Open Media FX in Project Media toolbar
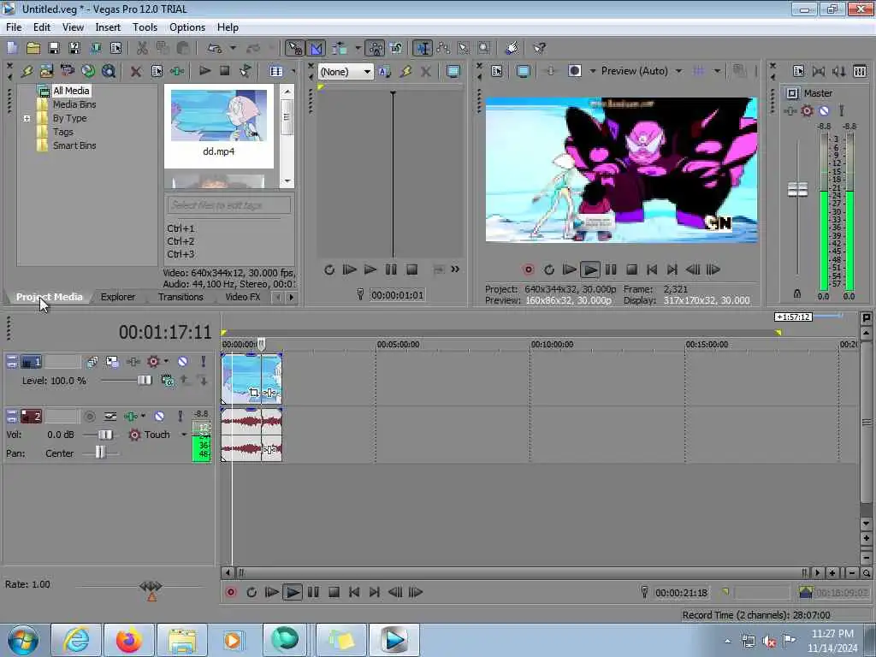Screen dimensions: 876x657 tap(177, 71)
